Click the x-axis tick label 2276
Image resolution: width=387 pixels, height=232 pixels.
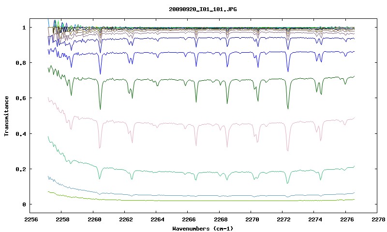347,219
